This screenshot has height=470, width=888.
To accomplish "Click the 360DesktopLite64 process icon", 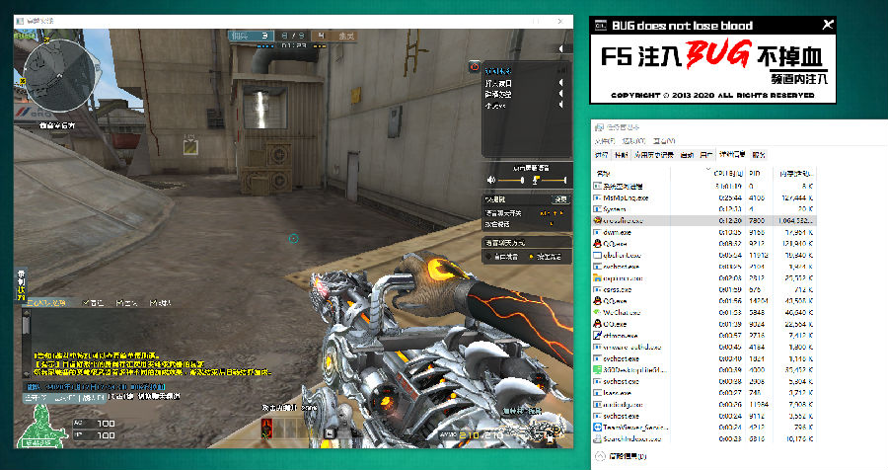I will [x=597, y=369].
